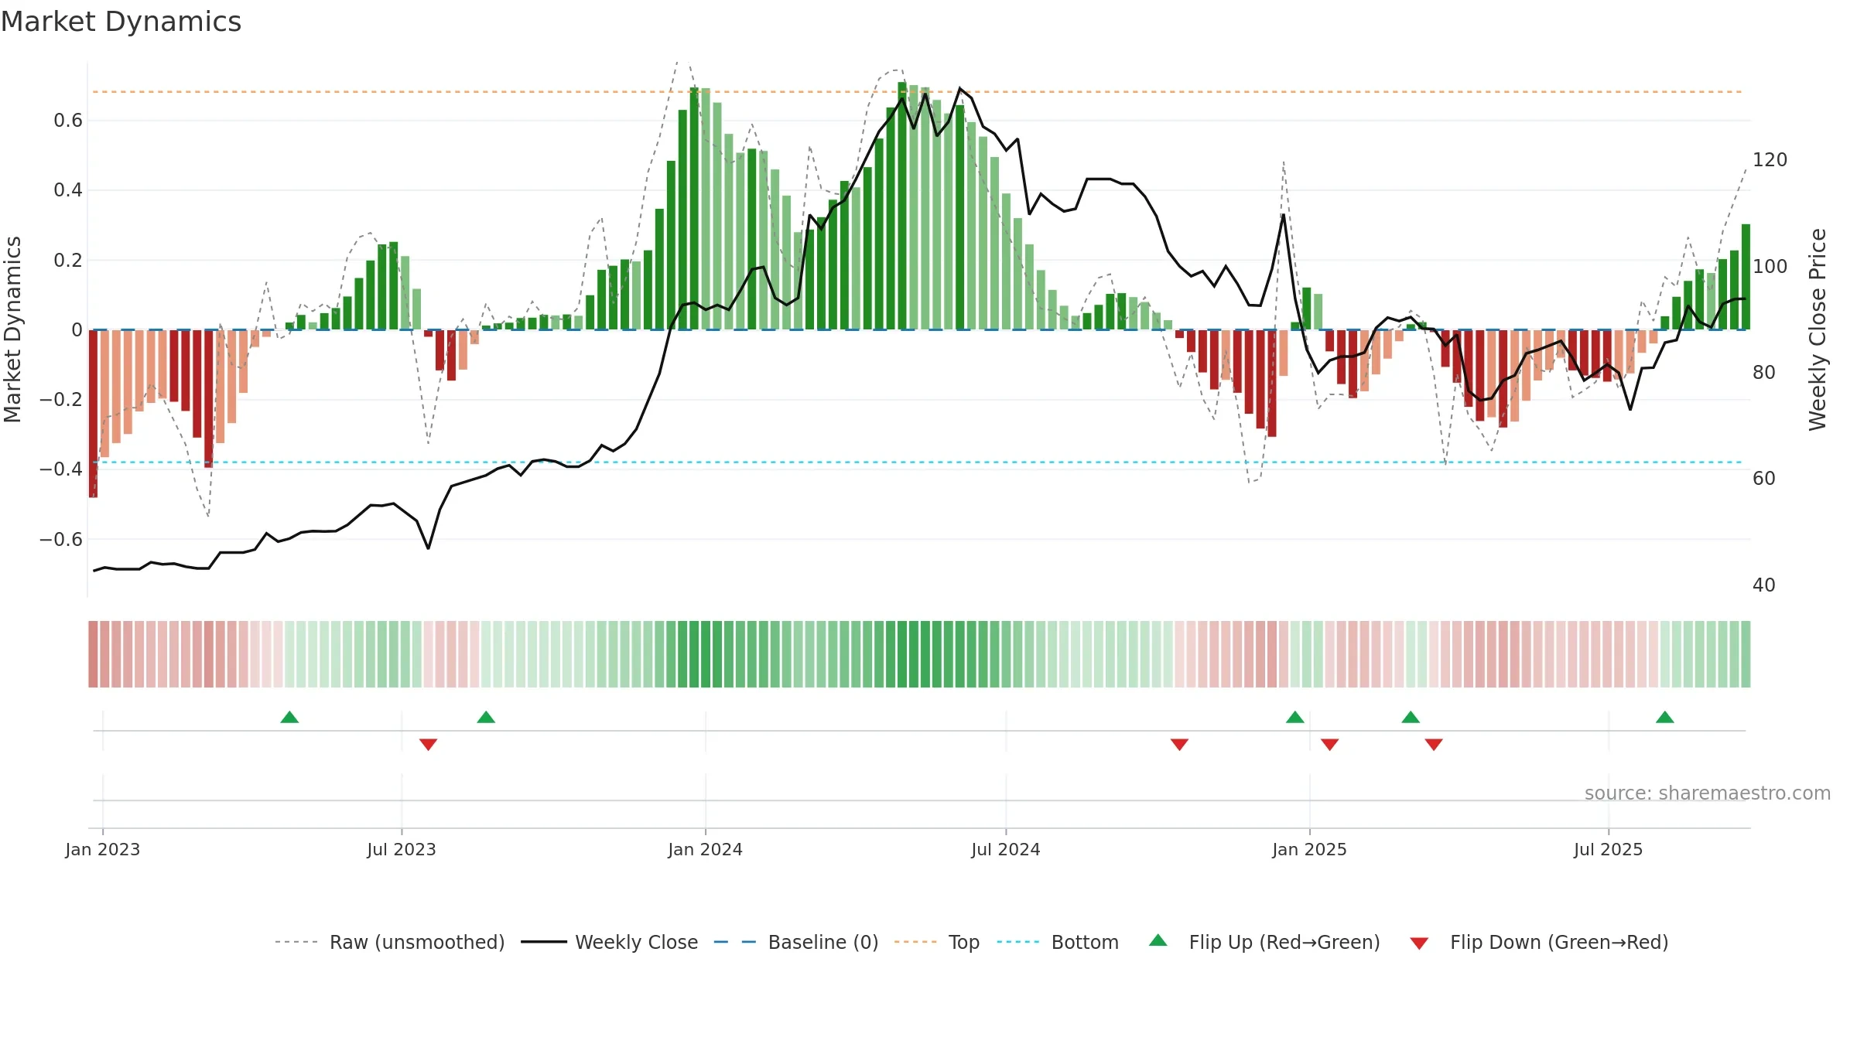Toggle the Weekly Close legend entry
The width and height of the screenshot is (1857, 1044).
pyautogui.click(x=609, y=942)
